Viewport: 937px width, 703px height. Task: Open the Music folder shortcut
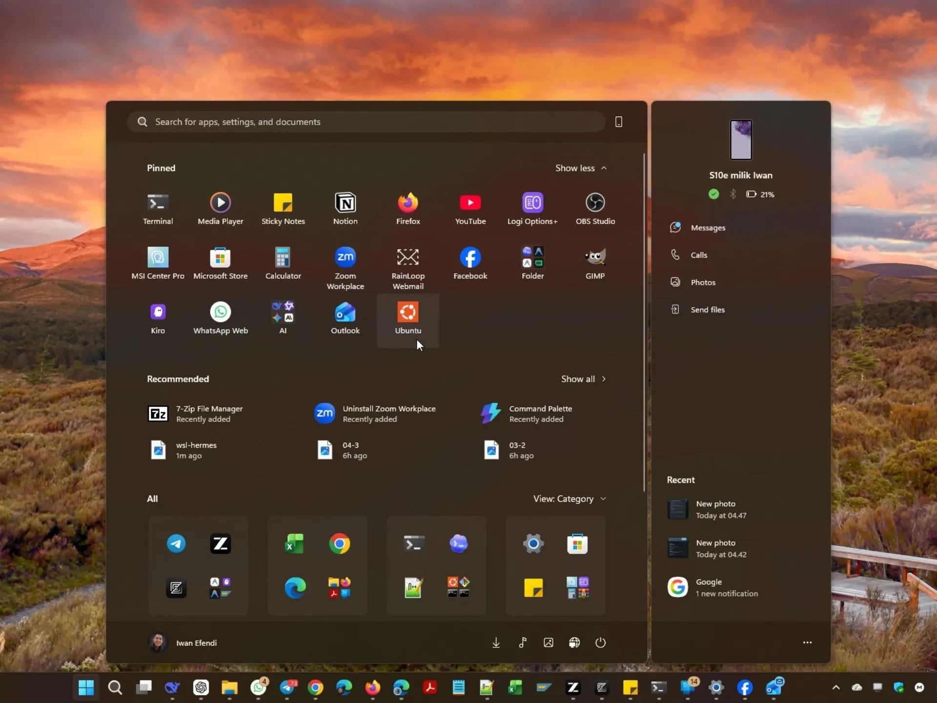(x=522, y=643)
